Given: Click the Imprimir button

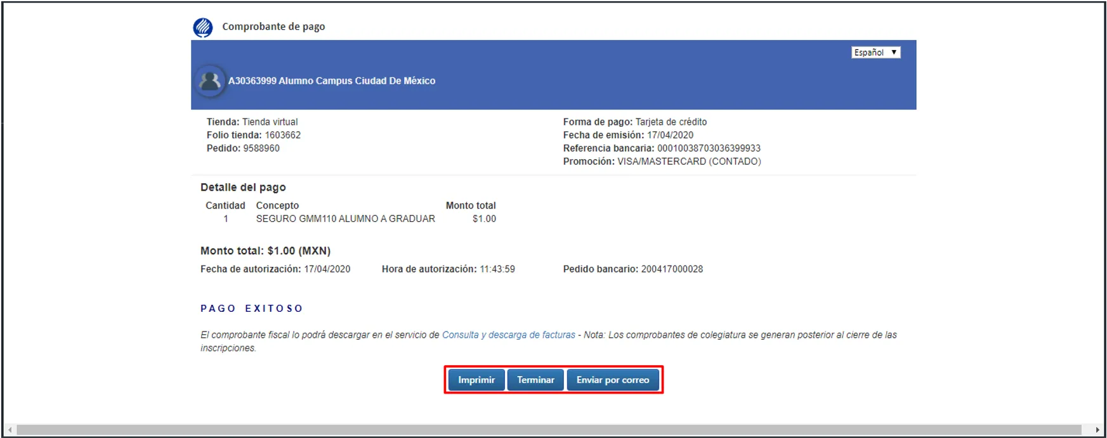Looking at the screenshot, I should coord(476,380).
